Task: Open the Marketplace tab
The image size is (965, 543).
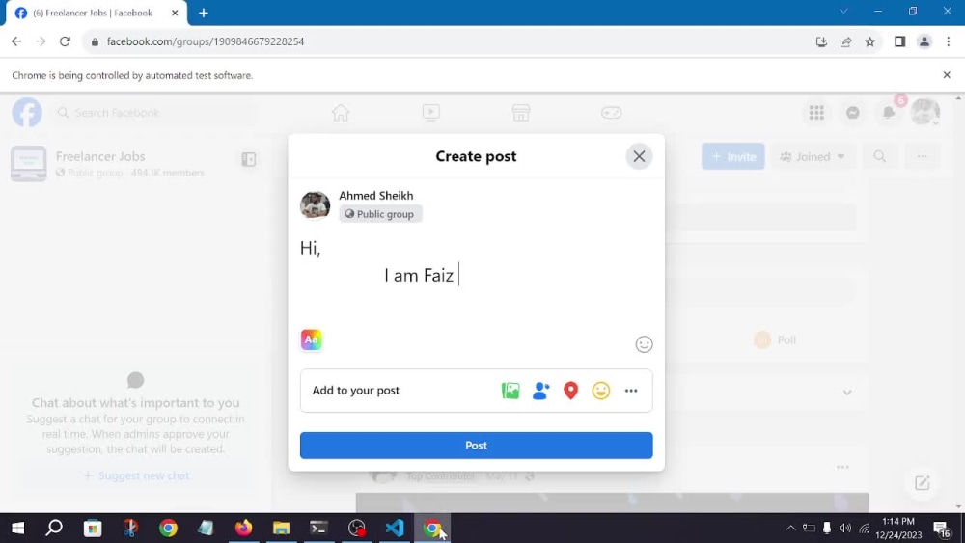Action: pos(521,113)
